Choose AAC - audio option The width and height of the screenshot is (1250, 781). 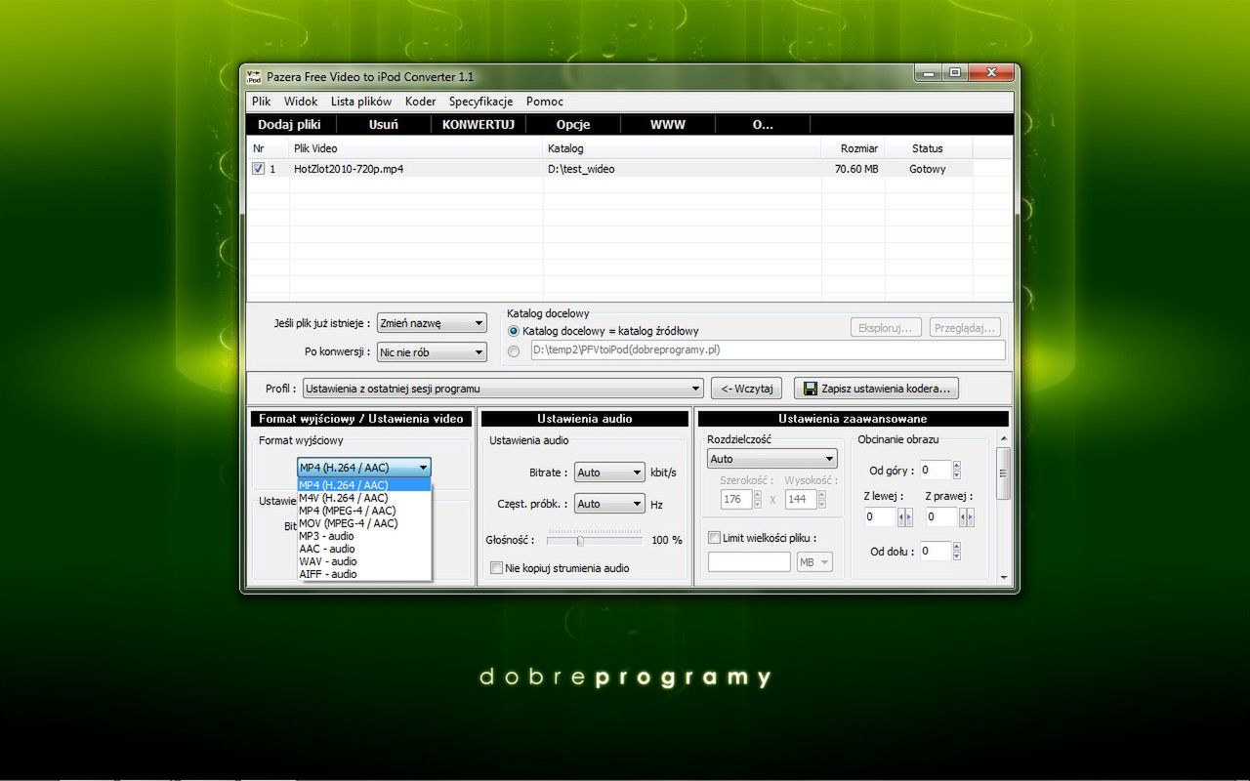[x=363, y=549]
